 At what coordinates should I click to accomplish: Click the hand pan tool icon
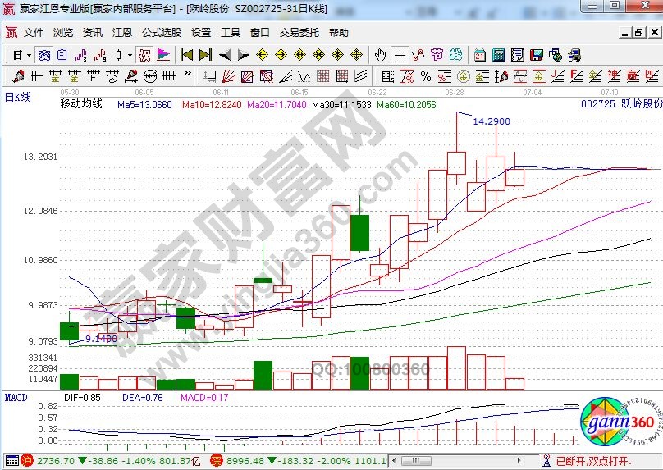click(x=380, y=55)
